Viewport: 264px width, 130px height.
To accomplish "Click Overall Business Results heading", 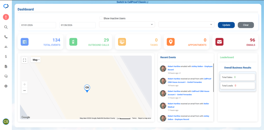I will [x=238, y=68].
